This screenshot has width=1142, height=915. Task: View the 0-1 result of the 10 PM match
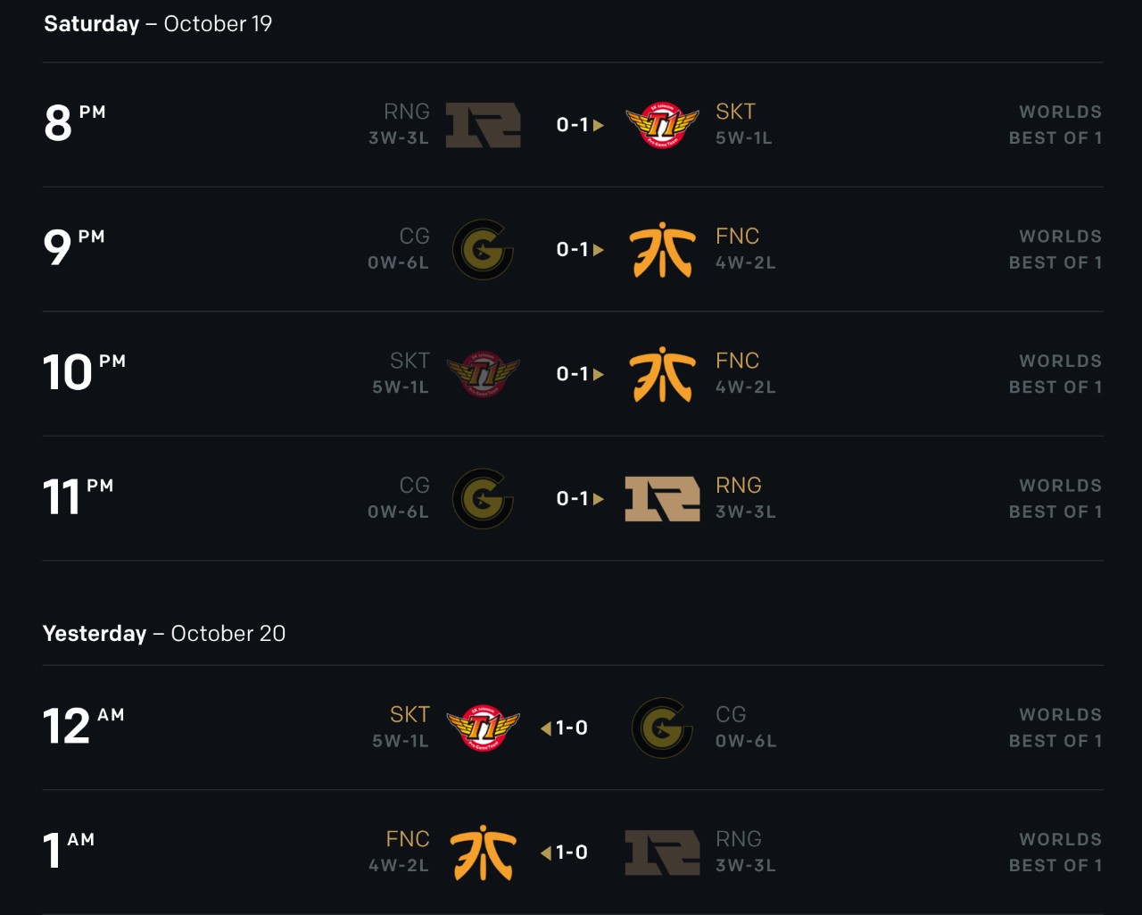point(574,374)
